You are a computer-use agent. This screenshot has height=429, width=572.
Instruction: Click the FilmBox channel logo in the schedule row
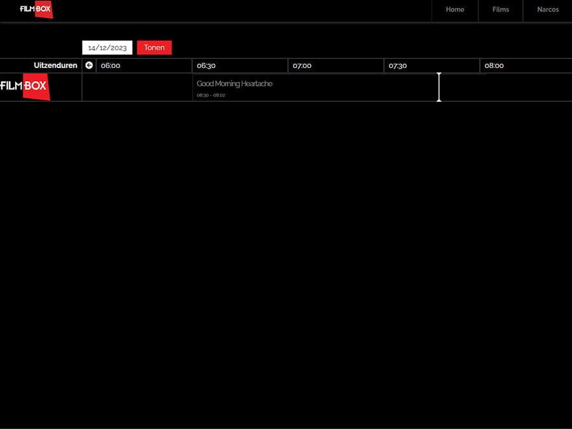click(25, 86)
